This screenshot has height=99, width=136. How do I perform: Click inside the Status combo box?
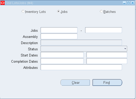tap(84, 49)
